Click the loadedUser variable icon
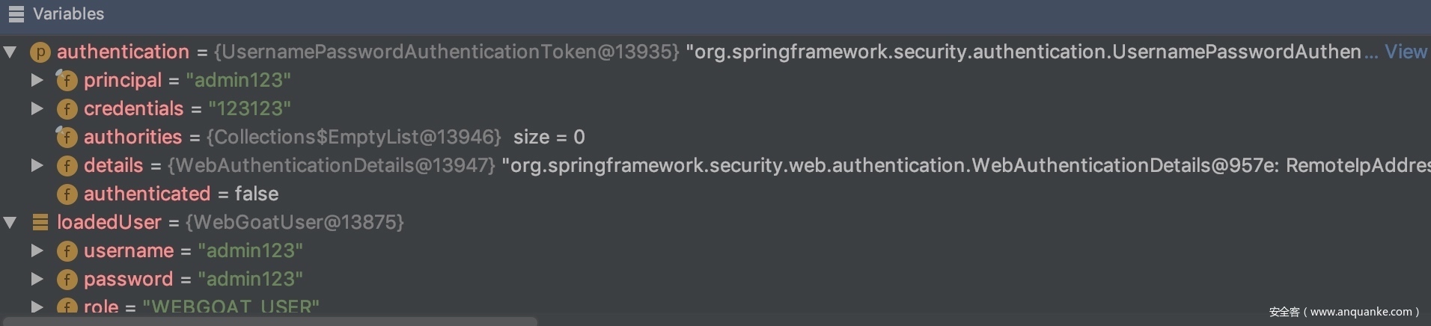This screenshot has width=1431, height=326. tap(40, 222)
